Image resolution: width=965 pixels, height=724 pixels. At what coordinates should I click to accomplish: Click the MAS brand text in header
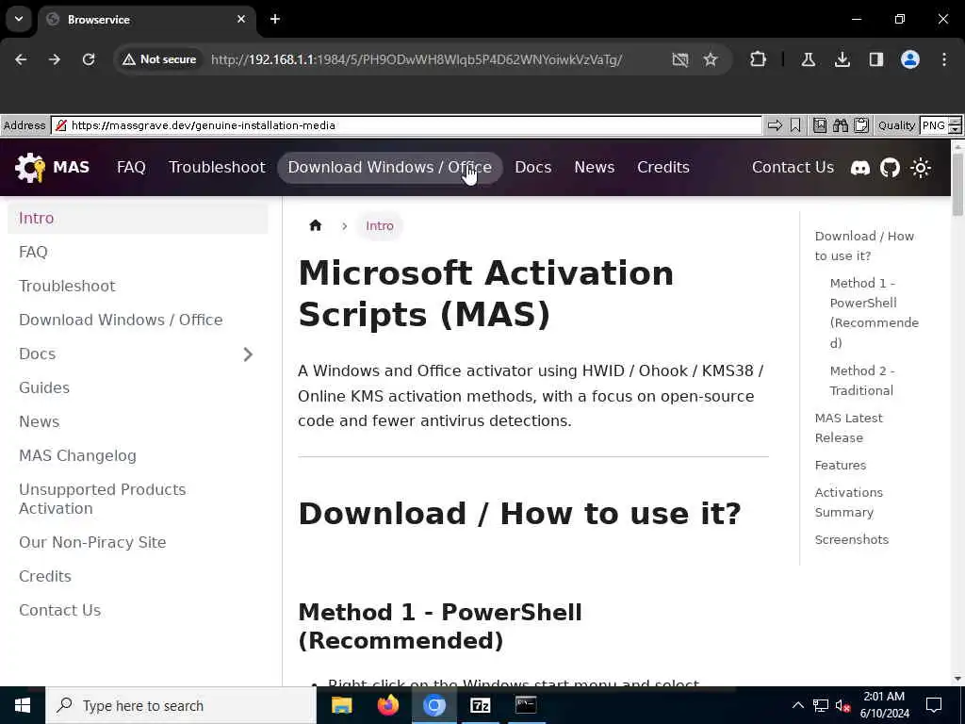pyautogui.click(x=71, y=168)
